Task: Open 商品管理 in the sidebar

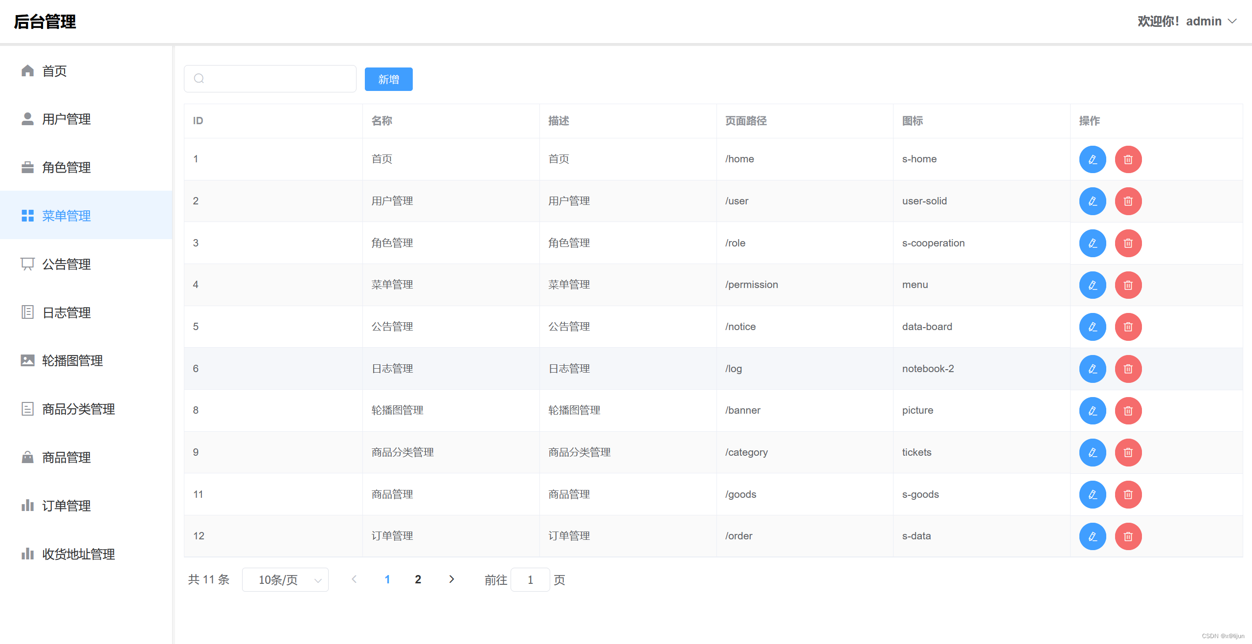Action: click(x=86, y=457)
